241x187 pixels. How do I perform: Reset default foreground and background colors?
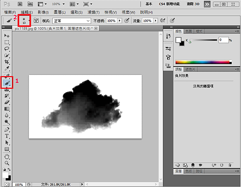coord(4,169)
